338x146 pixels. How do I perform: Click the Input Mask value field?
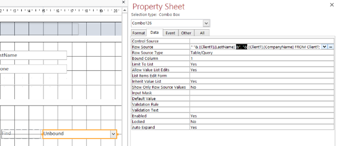pyautogui.click(x=262, y=93)
